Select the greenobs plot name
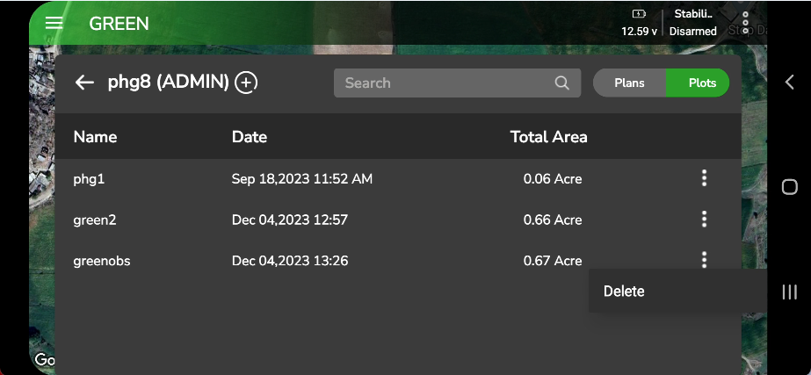 [102, 261]
